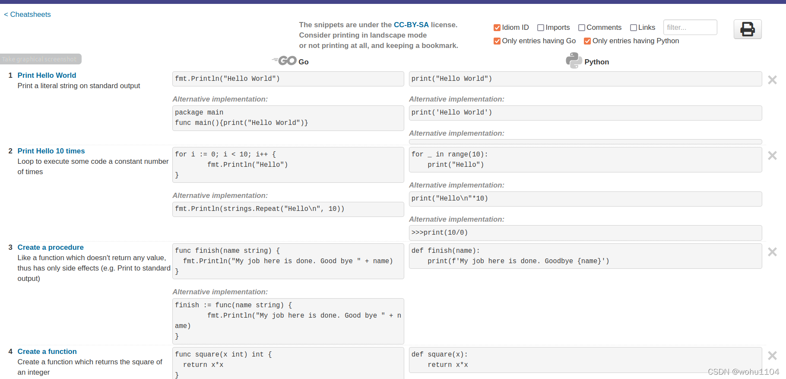Open the Create a procedure idiom
Screen dimensions: 786x379
coord(51,247)
